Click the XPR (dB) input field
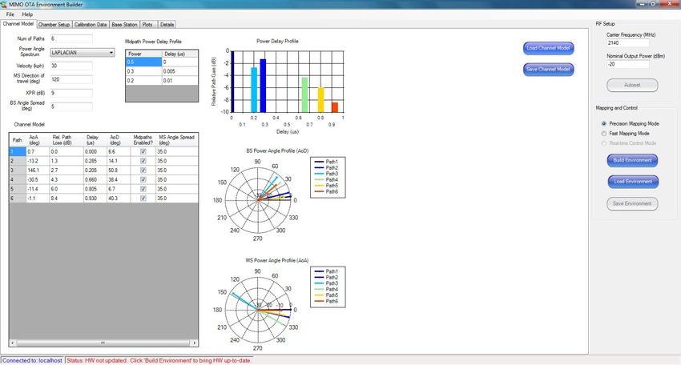The image size is (681, 365). (71, 93)
